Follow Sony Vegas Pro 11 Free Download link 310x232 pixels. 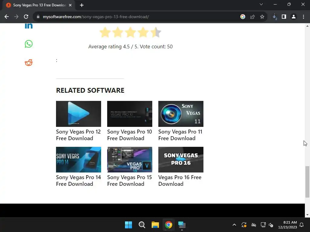point(180,135)
